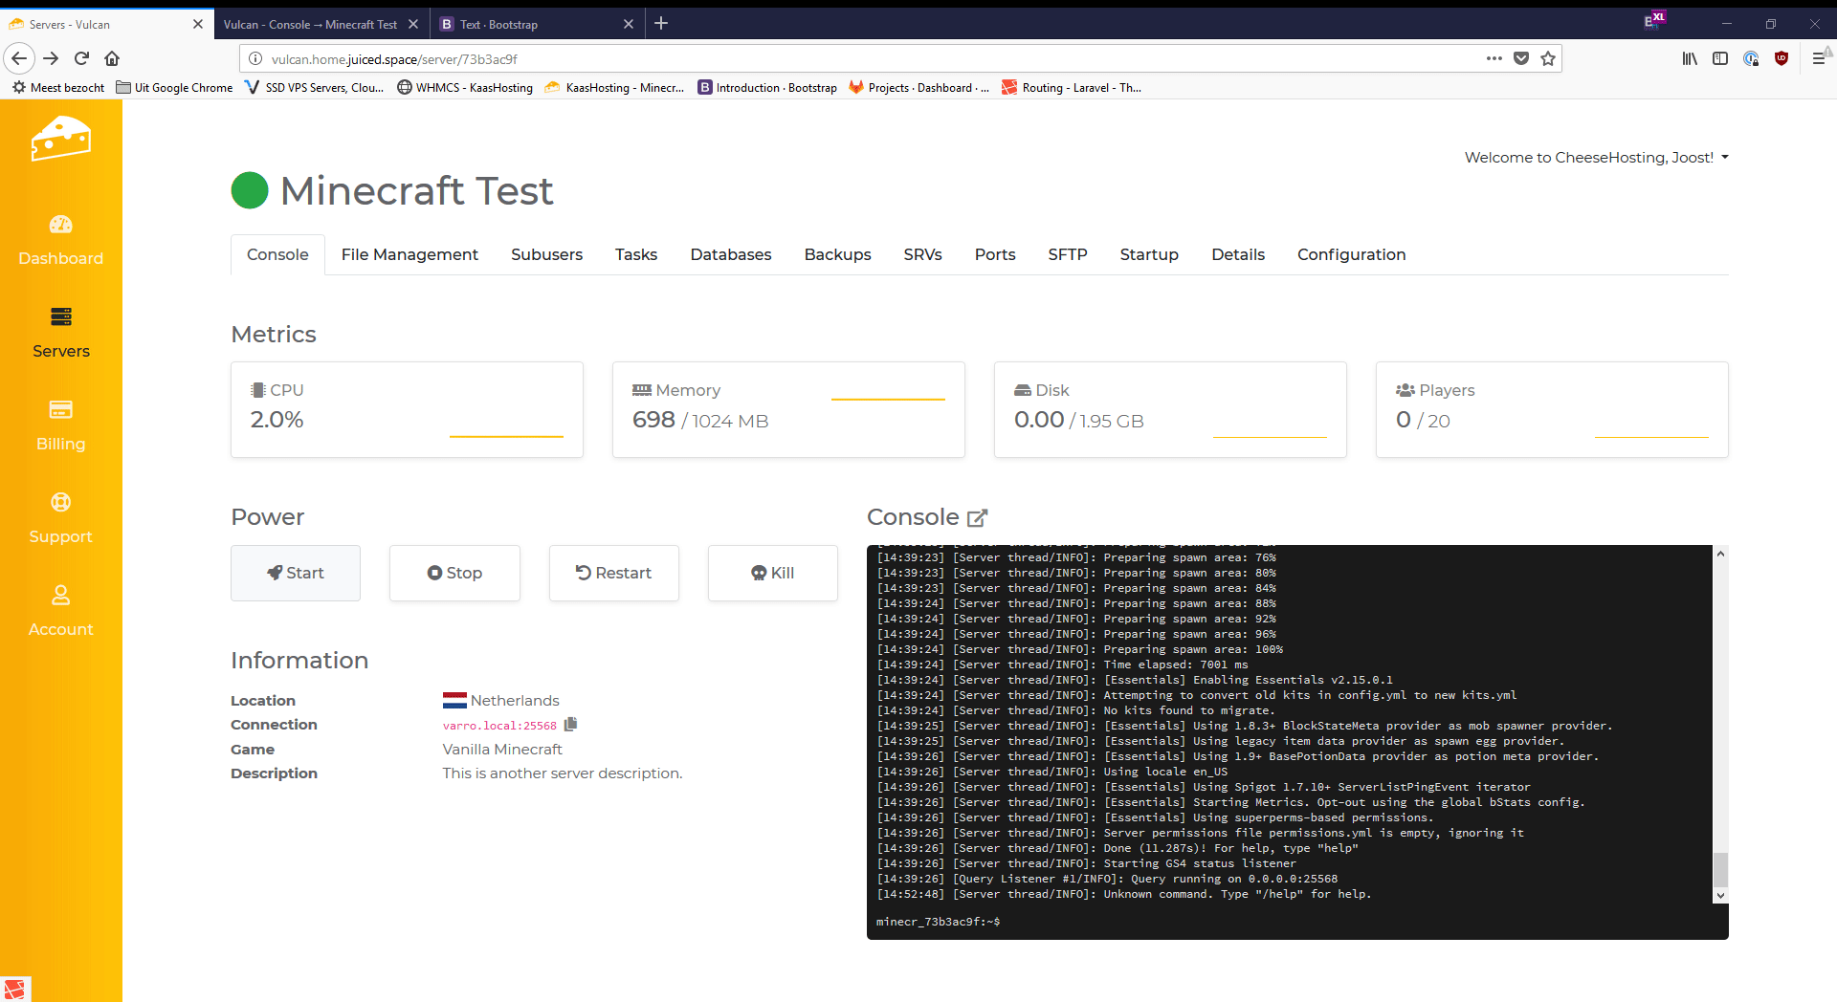Click the Servers sidebar icon
This screenshot has width=1837, height=1002.
coord(60,317)
